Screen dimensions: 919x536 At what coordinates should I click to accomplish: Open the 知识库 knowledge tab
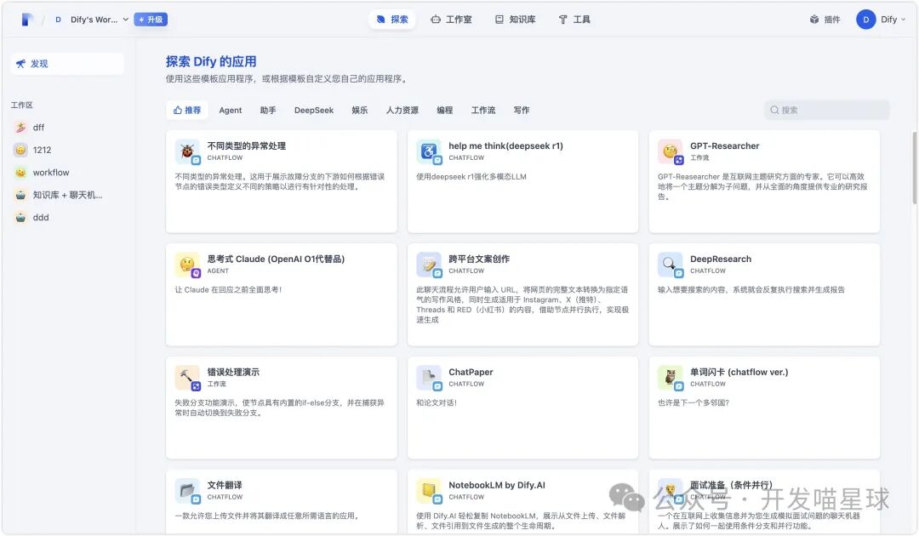click(515, 20)
